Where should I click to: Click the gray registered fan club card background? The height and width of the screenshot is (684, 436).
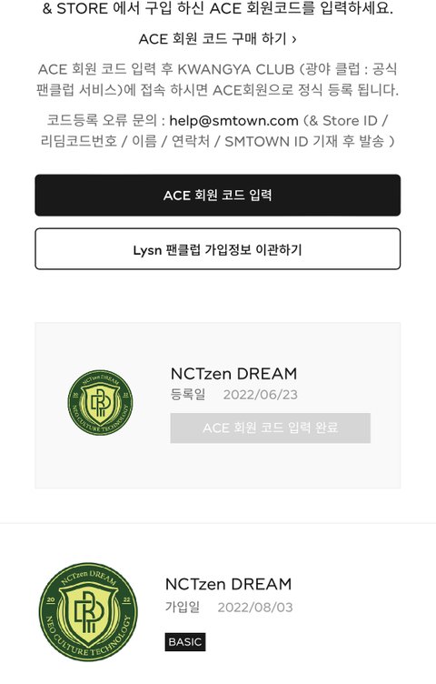click(218, 406)
